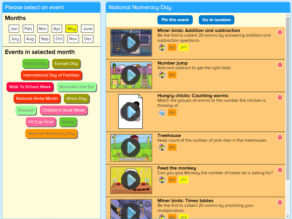Image resolution: width=292 pixels, height=219 pixels.
Task: Click the Ma tag under Number jump
Action: tap(172, 75)
